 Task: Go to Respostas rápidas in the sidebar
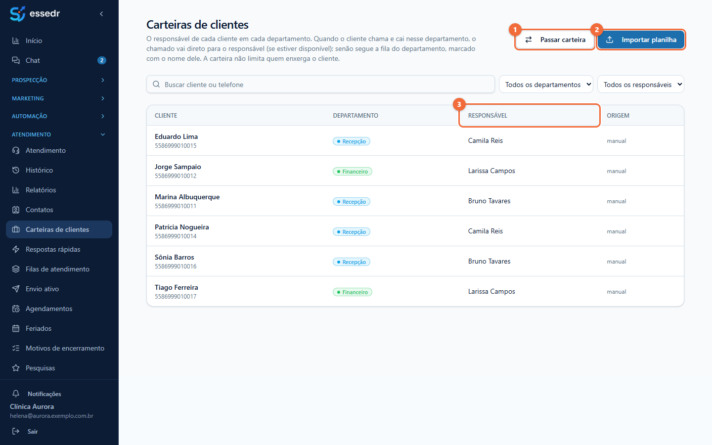click(59, 249)
